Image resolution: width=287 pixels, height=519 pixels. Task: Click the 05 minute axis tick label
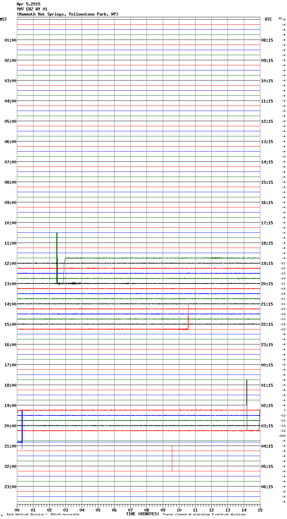[98, 510]
